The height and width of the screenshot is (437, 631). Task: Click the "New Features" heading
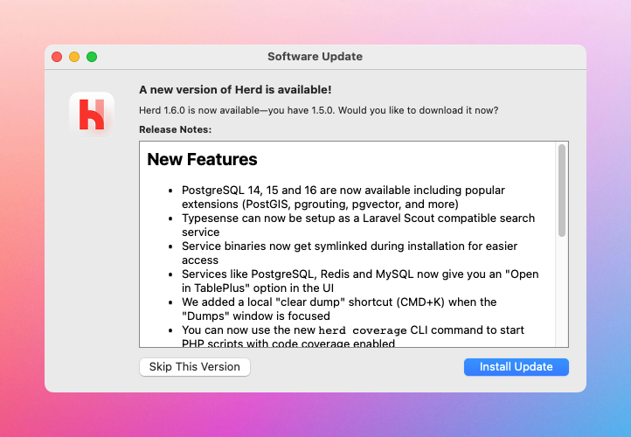pos(202,159)
